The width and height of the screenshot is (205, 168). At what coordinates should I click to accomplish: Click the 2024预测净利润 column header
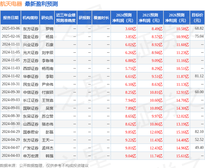pyautogui.click(x=124, y=18)
